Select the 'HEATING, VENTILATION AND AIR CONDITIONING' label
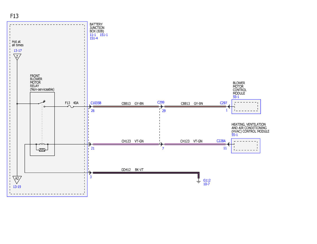The width and height of the screenshot is (317, 244). click(250, 128)
